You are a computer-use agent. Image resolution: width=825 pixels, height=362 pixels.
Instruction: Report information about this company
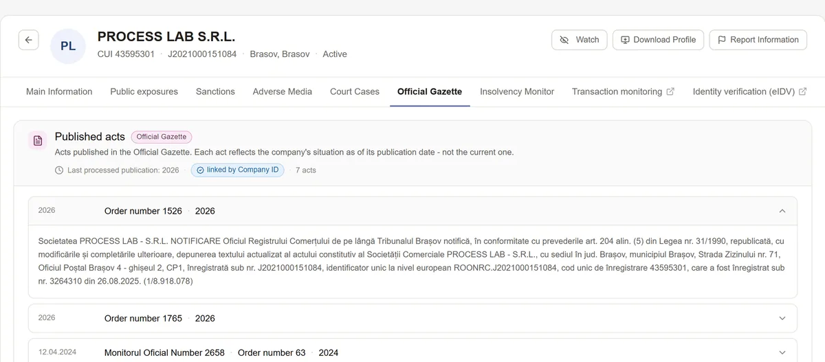pyautogui.click(x=758, y=40)
